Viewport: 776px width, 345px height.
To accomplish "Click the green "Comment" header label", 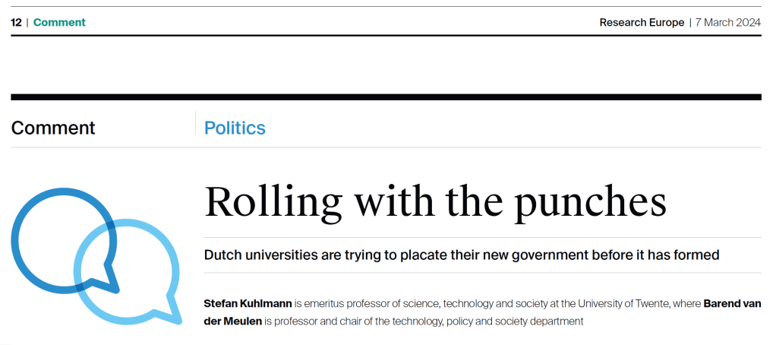I will (x=59, y=22).
